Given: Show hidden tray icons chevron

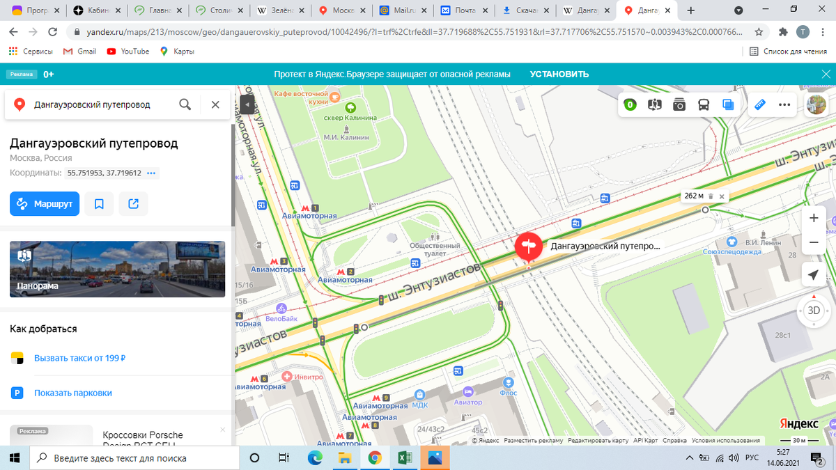Looking at the screenshot, I should (690, 458).
